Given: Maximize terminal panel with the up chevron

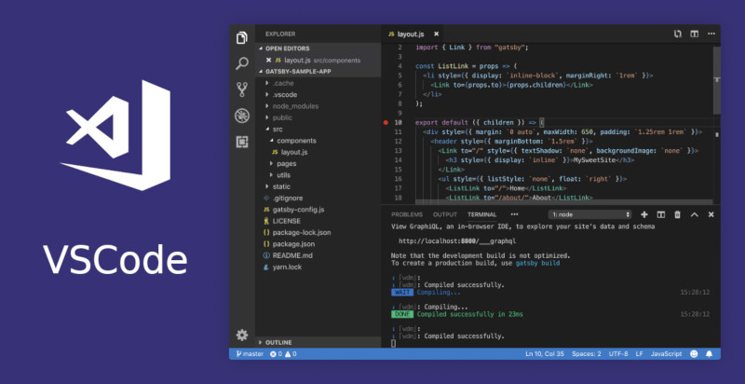Looking at the screenshot, I should pyautogui.click(x=693, y=214).
